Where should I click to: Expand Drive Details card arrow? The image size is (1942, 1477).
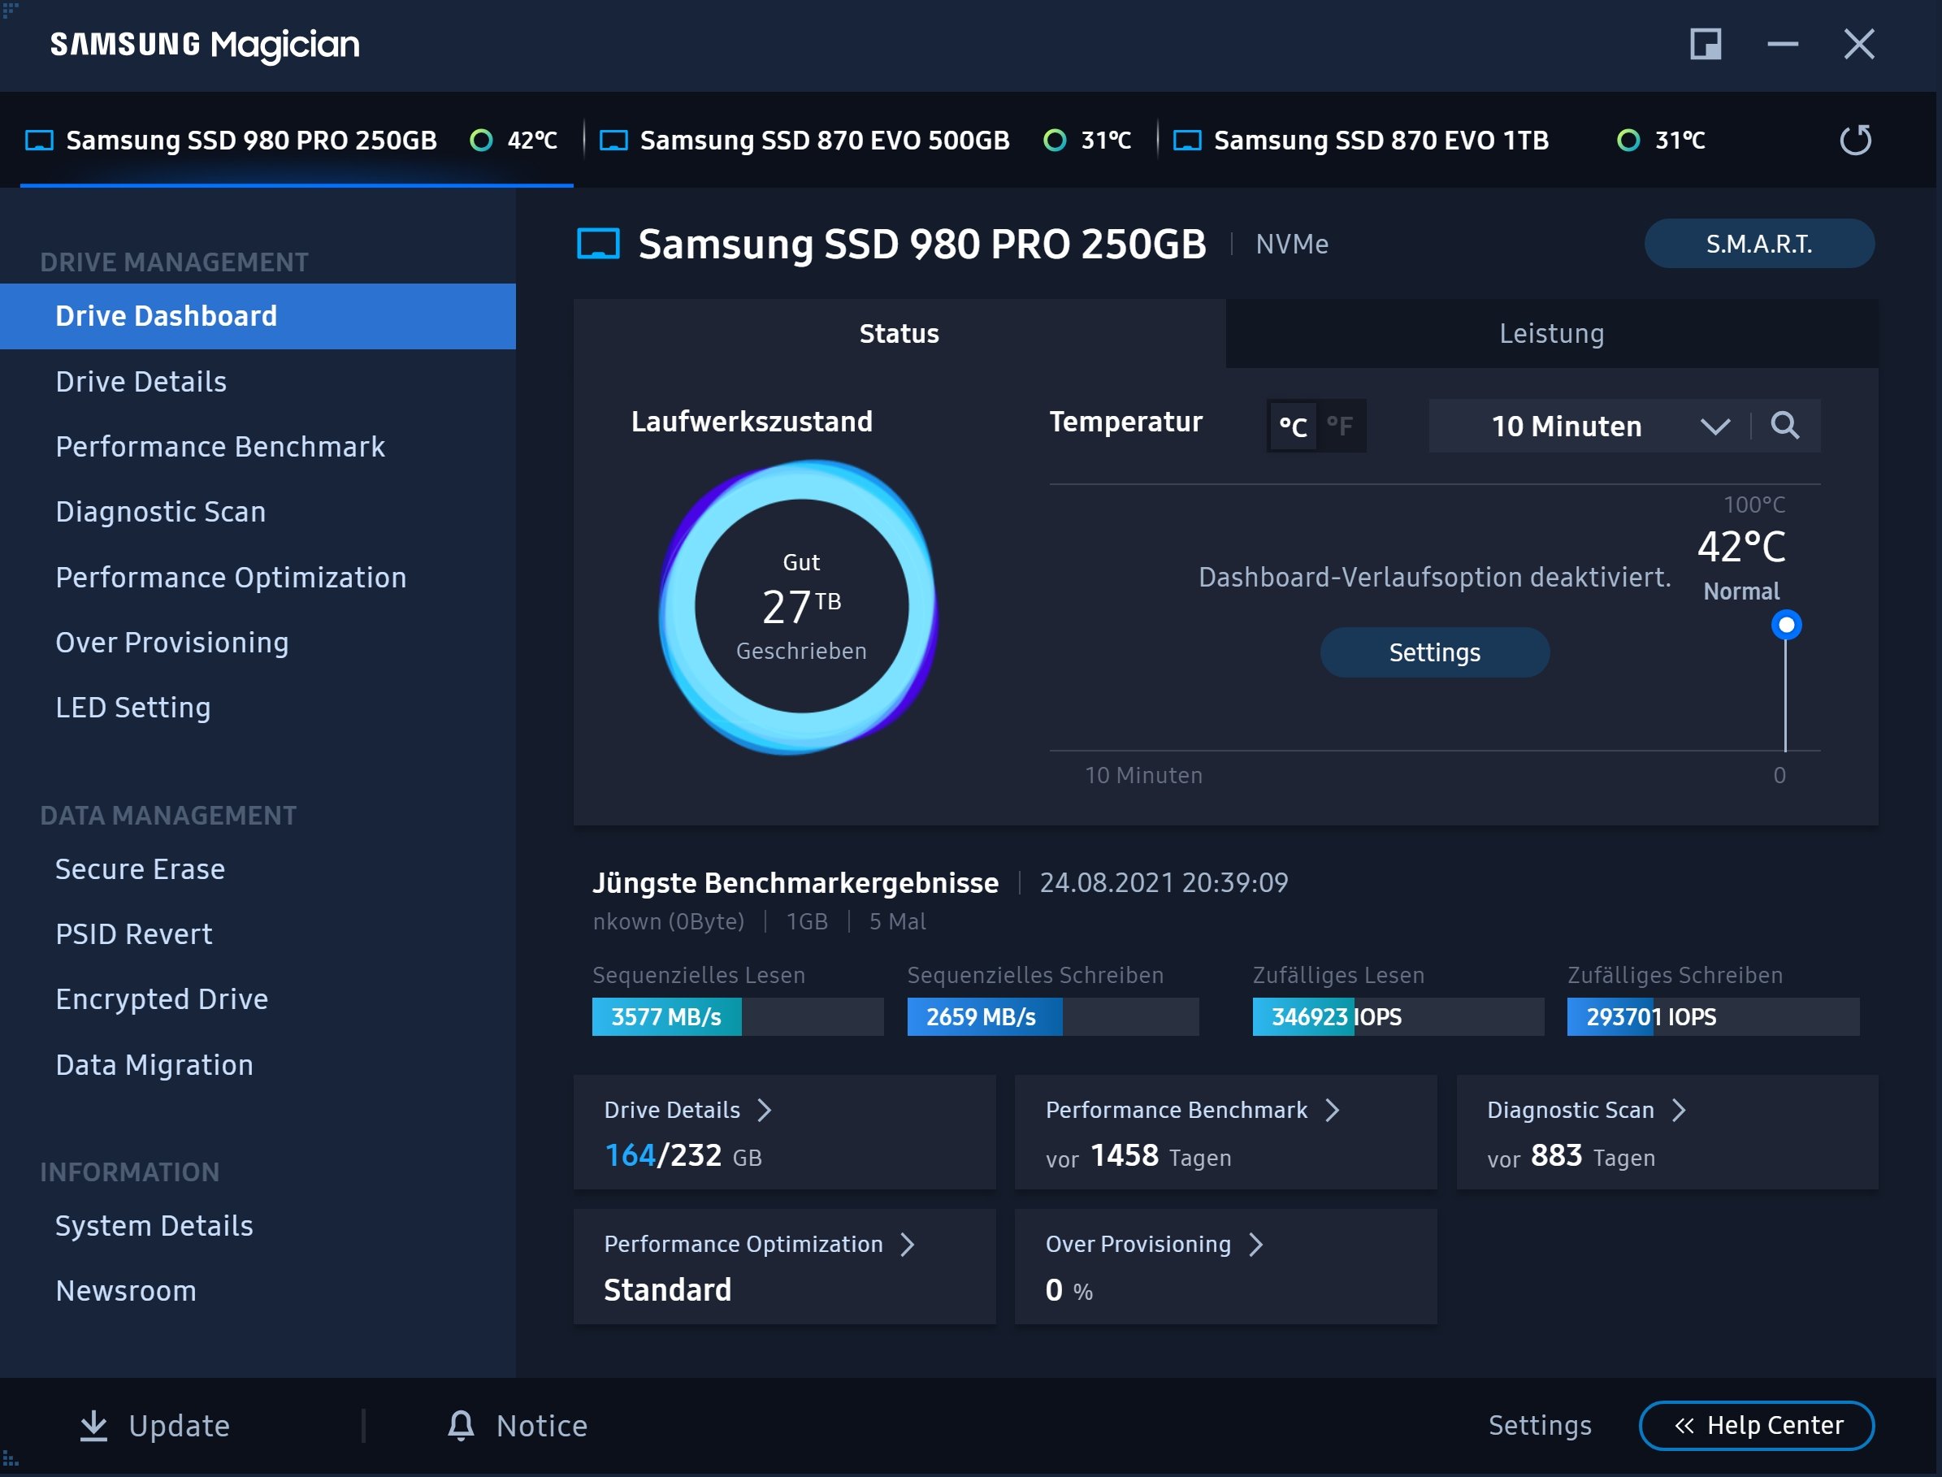(x=764, y=1110)
